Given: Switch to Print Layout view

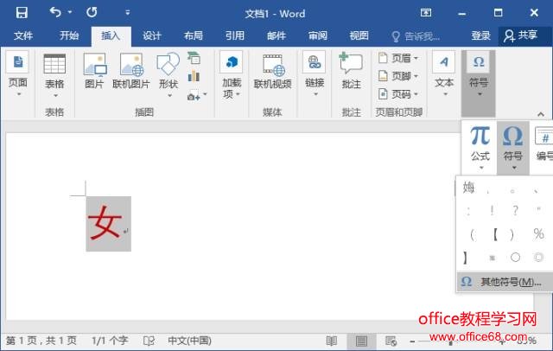Looking at the screenshot, I should coord(361,341).
